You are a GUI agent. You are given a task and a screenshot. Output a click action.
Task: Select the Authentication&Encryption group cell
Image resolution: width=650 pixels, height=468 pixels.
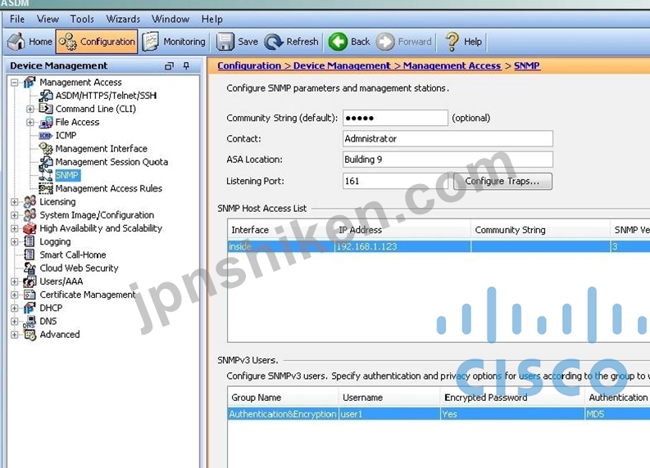(283, 414)
